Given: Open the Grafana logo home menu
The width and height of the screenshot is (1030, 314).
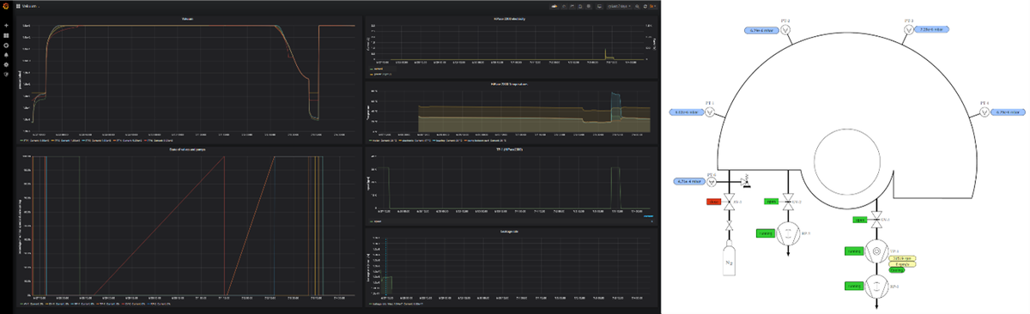Looking at the screenshot, I should [6, 6].
